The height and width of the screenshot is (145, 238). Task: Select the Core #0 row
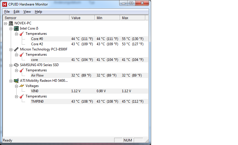point(90,39)
